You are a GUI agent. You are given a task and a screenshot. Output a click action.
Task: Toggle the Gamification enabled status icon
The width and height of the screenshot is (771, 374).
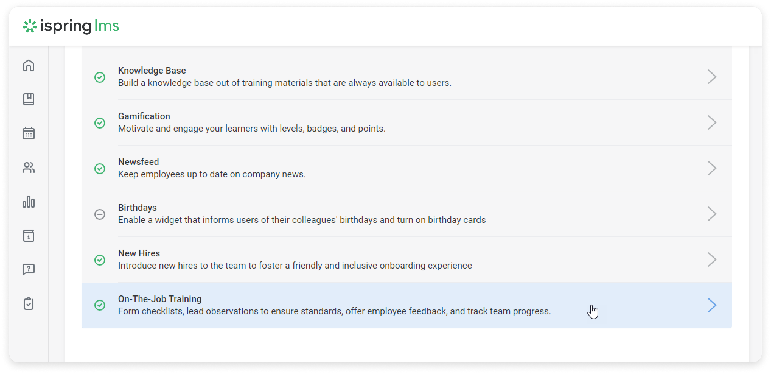click(x=100, y=123)
